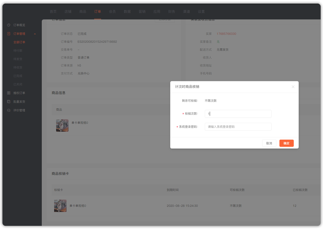Select 全部订单 in the sidebar
This screenshot has height=230, width=323.
tap(19, 42)
